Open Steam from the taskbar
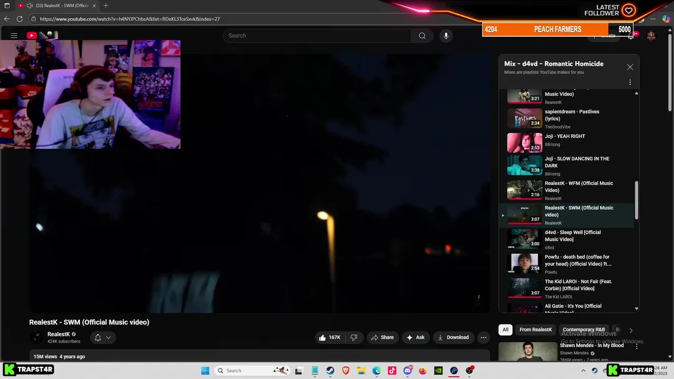Viewport: 674px width, 379px height. pyautogui.click(x=330, y=371)
